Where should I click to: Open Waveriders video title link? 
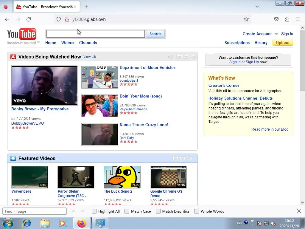21,191
